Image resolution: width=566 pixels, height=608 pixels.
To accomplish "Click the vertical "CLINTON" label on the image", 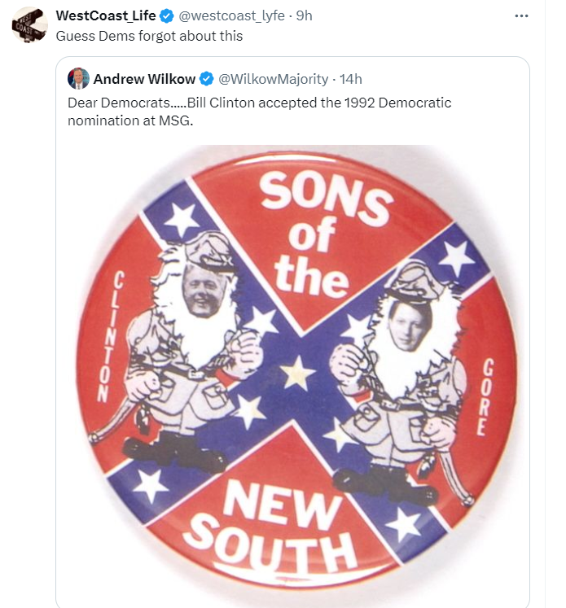I will tap(112, 335).
